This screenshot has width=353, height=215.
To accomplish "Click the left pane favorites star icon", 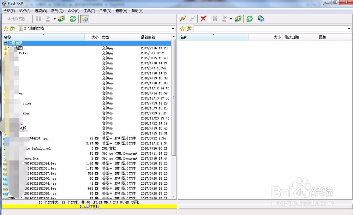I will [x=6, y=29].
